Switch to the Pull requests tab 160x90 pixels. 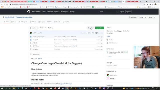pyautogui.click(x=23, y=22)
